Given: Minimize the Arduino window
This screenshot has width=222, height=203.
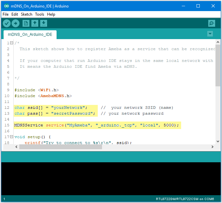Looking at the screenshot, I should (x=183, y=6).
